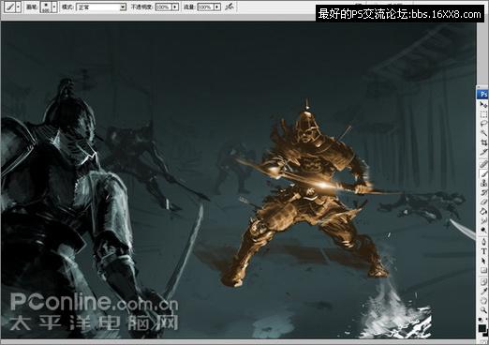This screenshot has height=345, width=489.
Task: Select the Move tool in toolbox
Action: (x=483, y=105)
